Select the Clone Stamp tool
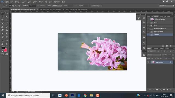Screen dimensions: 175x98 [x=2, y=27]
